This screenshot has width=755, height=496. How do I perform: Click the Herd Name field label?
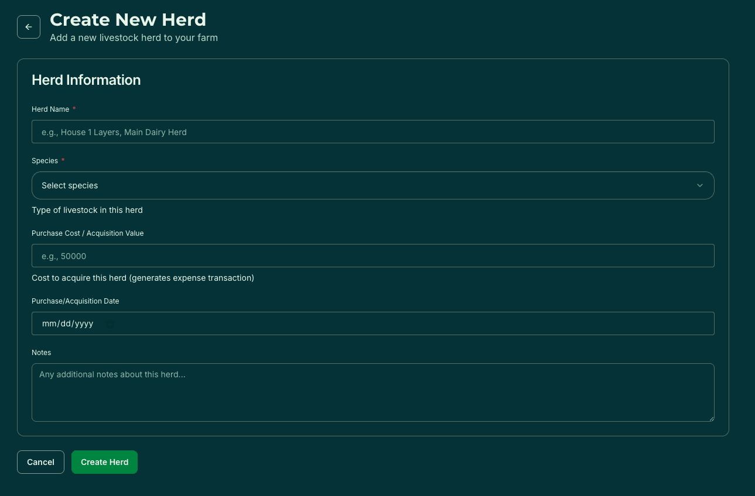[x=50, y=109]
